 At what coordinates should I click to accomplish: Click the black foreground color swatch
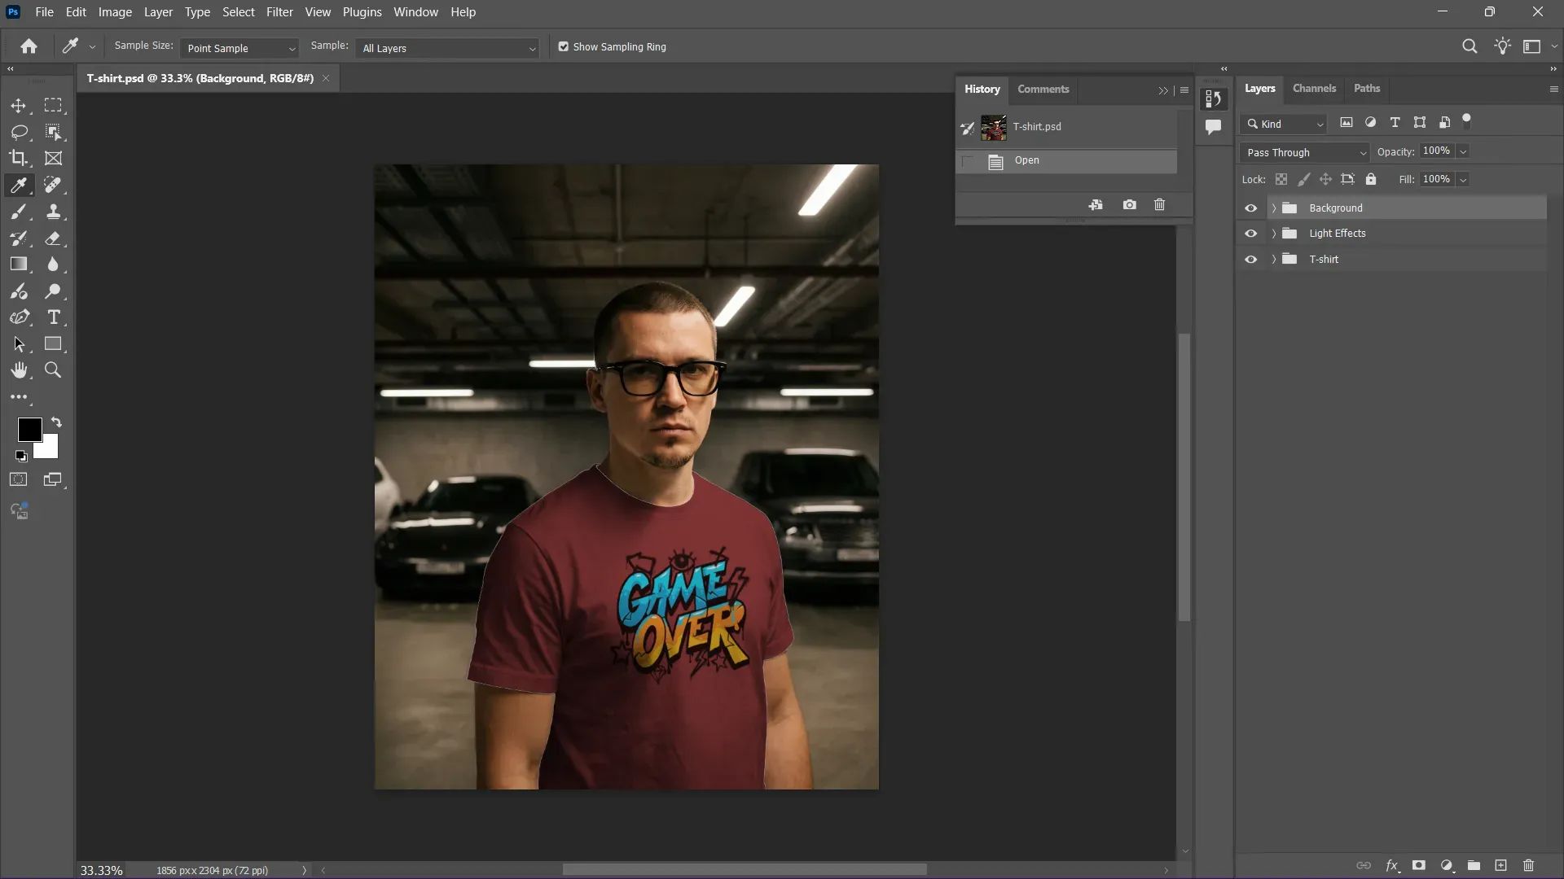[x=29, y=429]
